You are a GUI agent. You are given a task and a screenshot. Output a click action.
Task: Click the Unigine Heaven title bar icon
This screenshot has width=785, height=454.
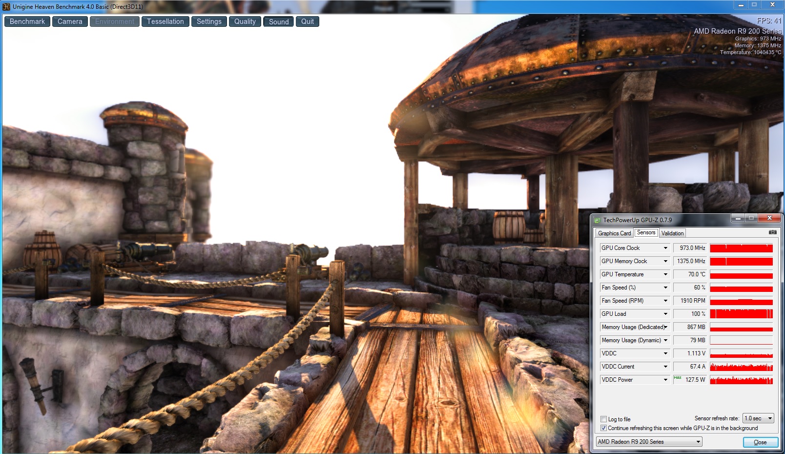click(x=6, y=7)
